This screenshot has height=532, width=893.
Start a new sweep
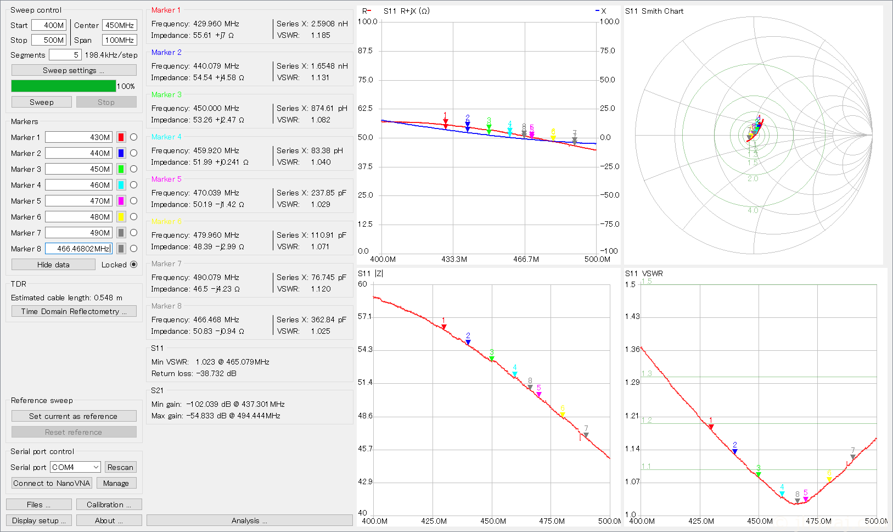[42, 102]
